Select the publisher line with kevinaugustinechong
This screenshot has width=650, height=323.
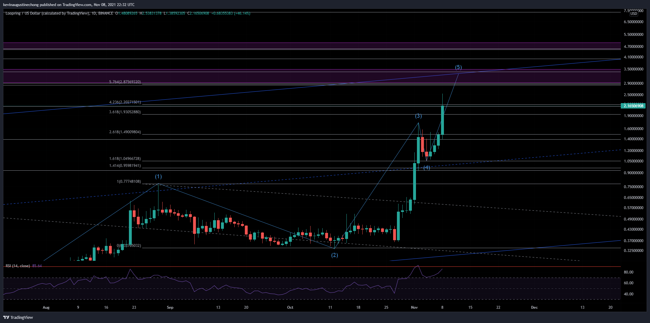point(69,4)
